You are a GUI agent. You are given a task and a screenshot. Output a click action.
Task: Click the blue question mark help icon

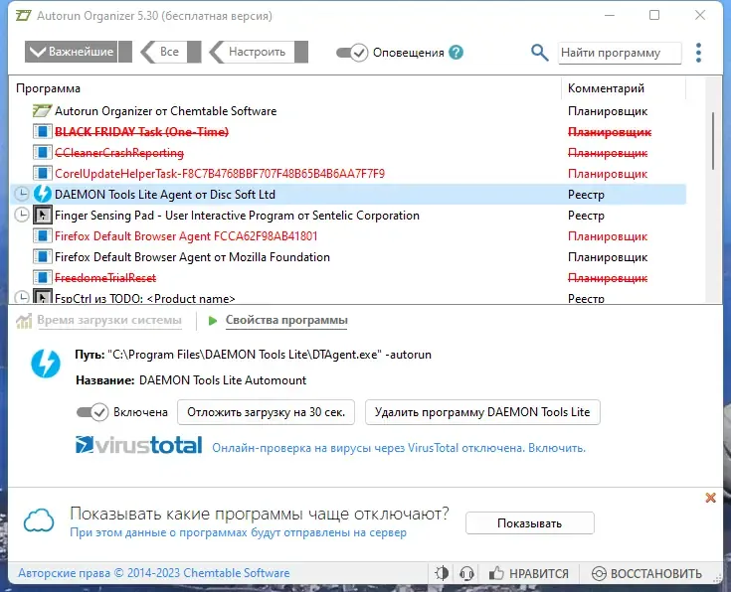click(x=456, y=53)
